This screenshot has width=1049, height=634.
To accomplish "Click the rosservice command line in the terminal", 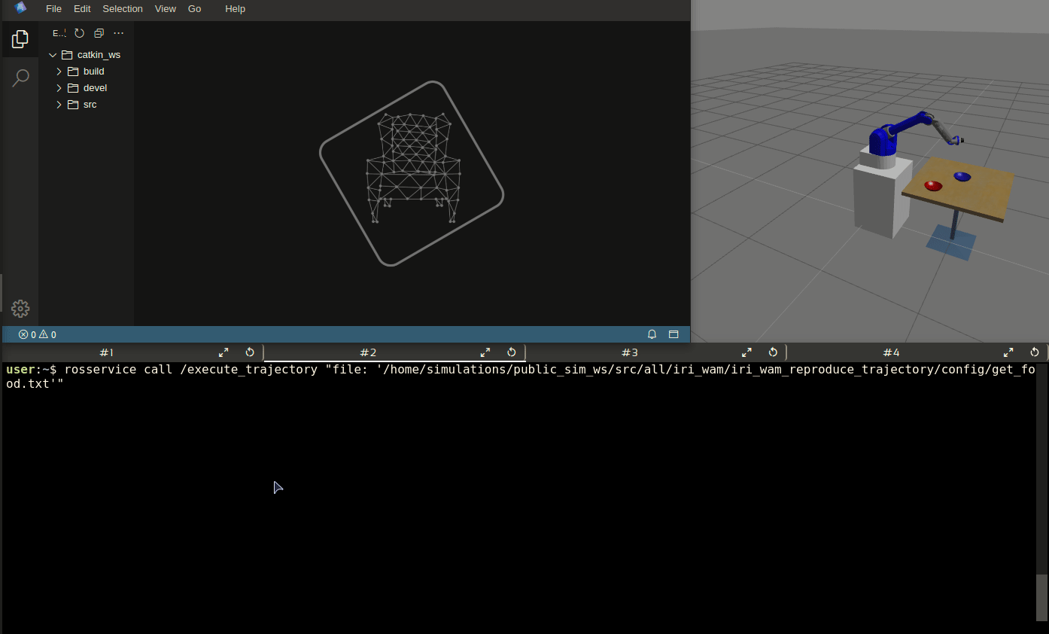I will pyautogui.click(x=520, y=376).
